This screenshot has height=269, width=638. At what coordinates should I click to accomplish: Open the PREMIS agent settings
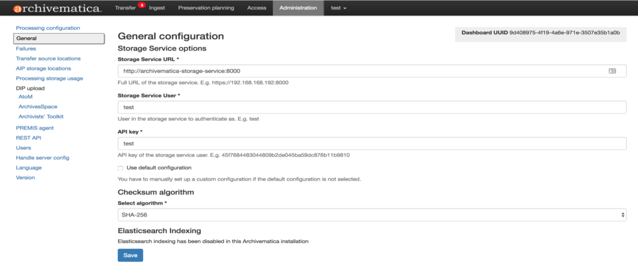(x=35, y=128)
